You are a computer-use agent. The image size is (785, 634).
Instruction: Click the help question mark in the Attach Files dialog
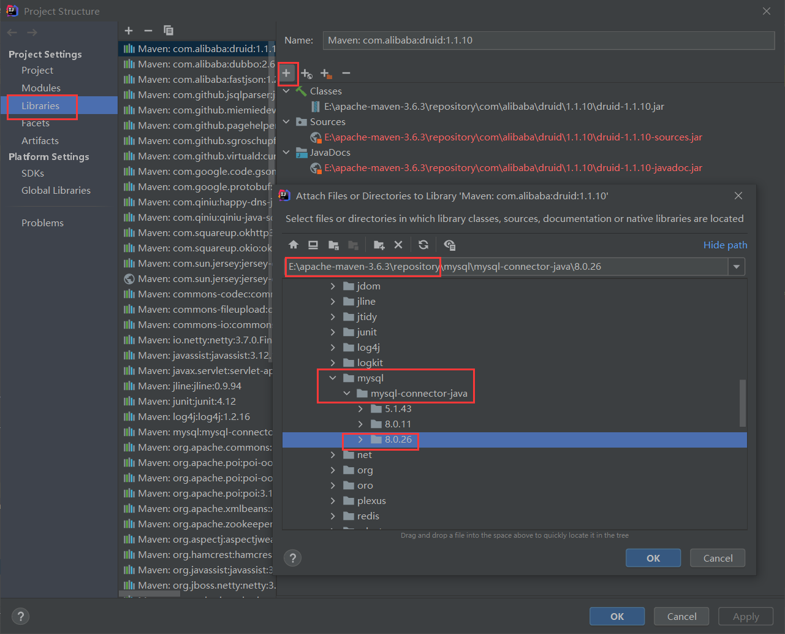pyautogui.click(x=293, y=558)
